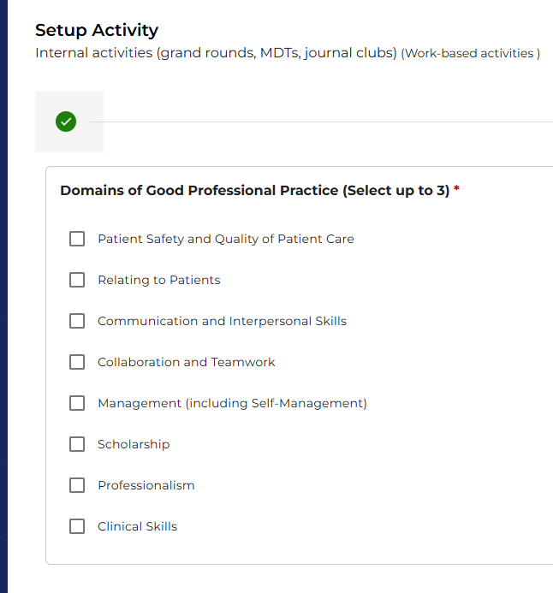This screenshot has height=593, width=553.
Task: Check the Scholarship checkbox
Action: coord(77,444)
